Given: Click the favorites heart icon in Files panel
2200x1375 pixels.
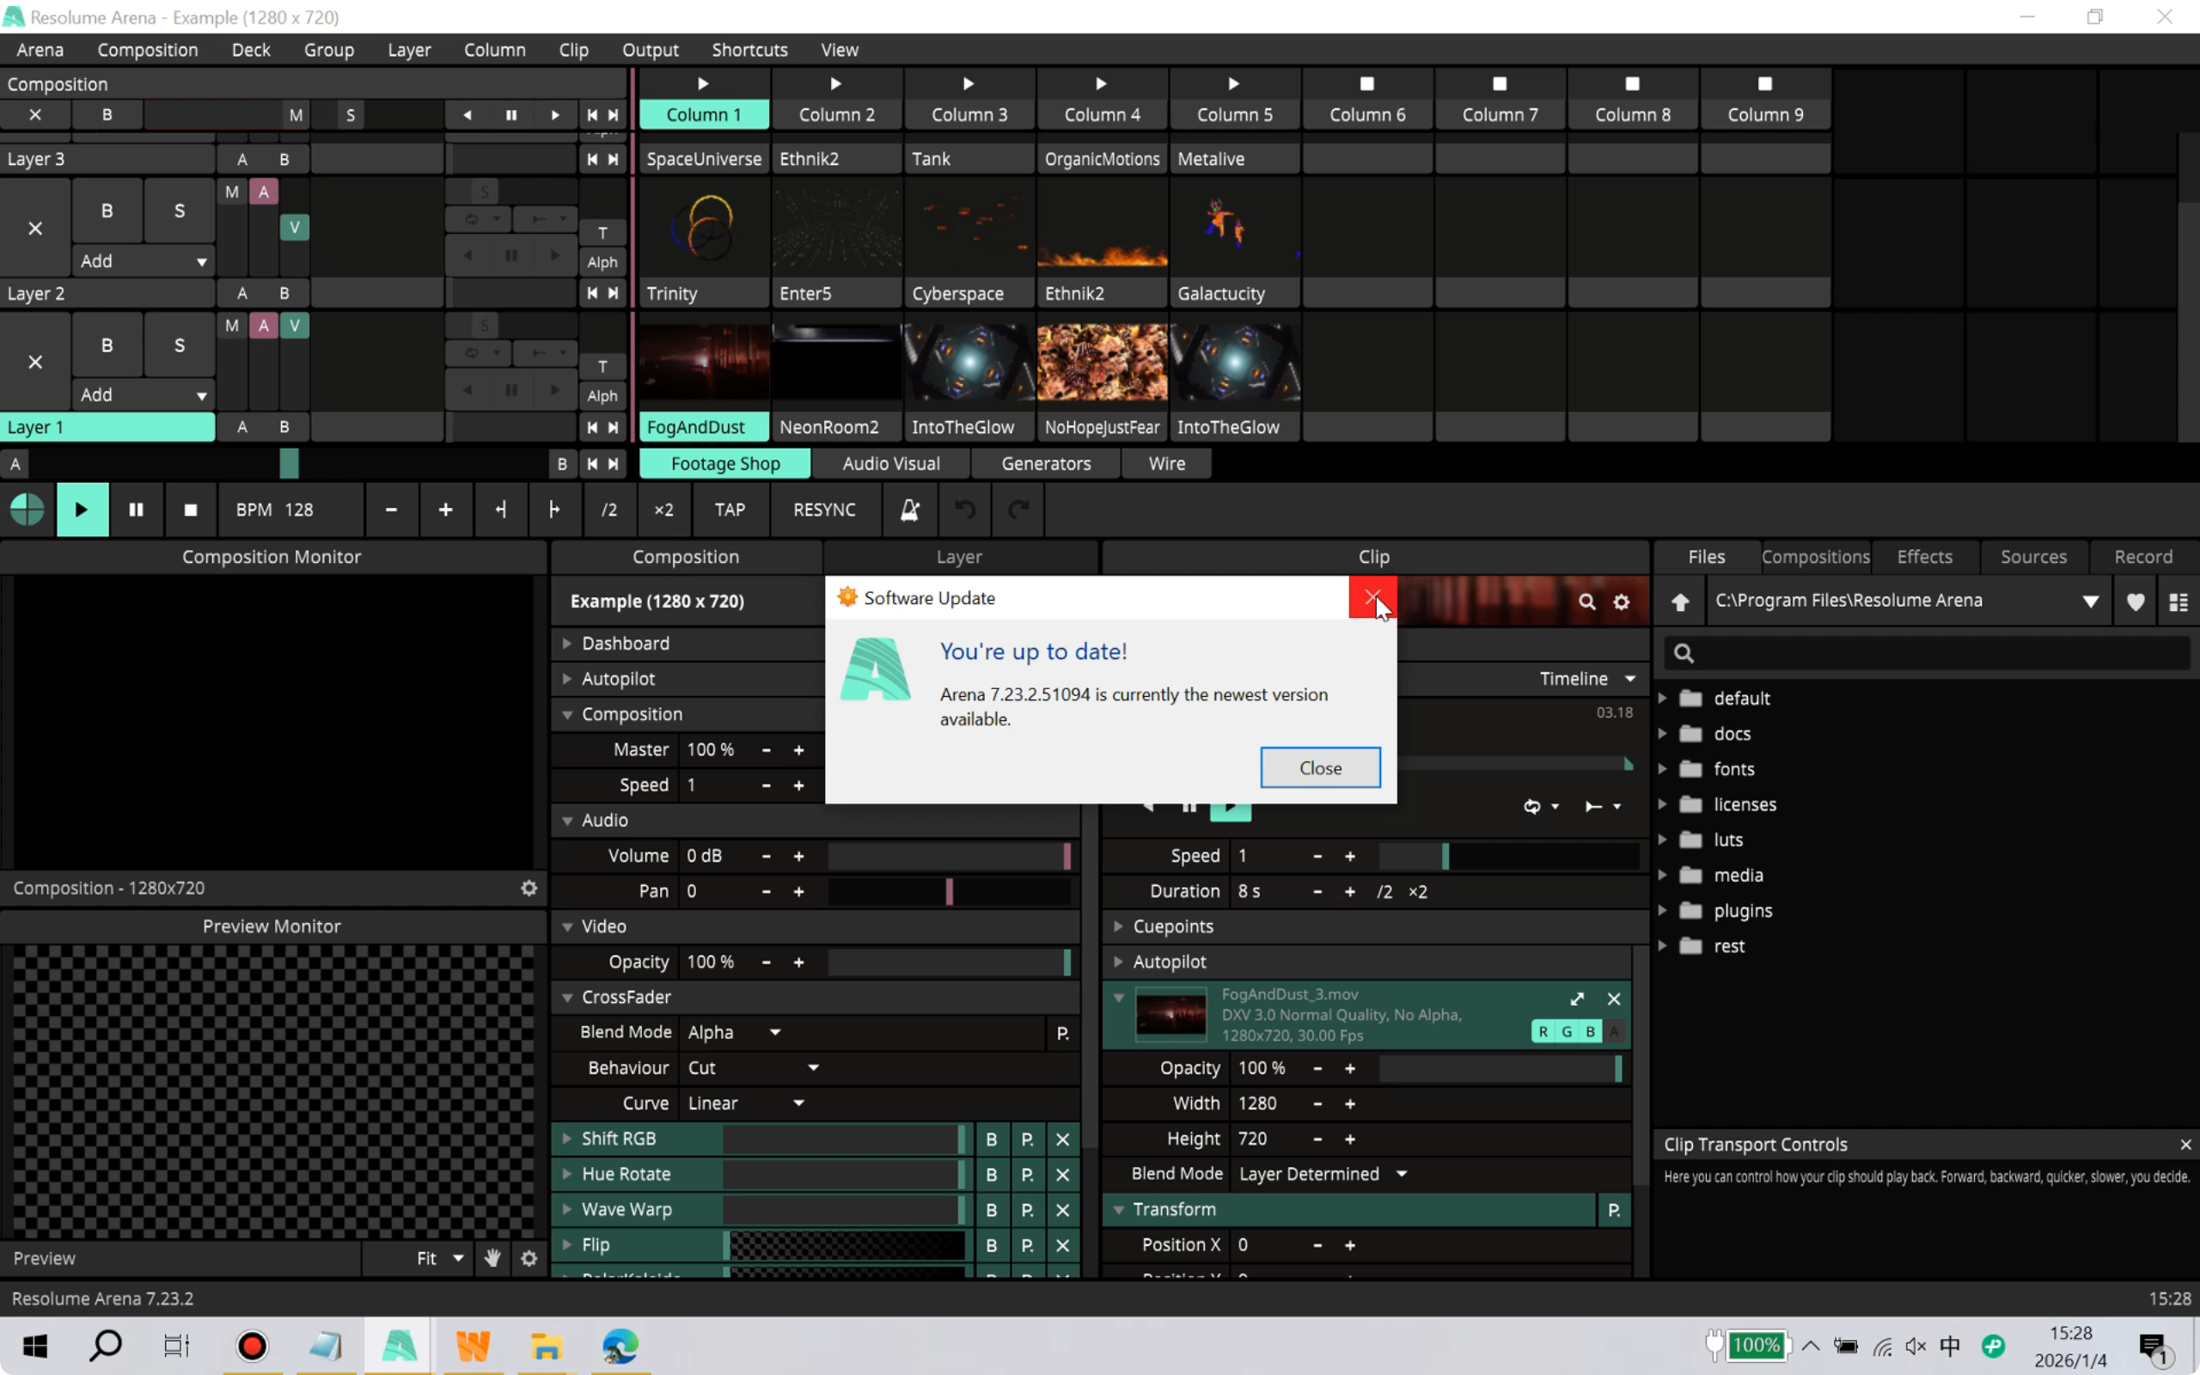Looking at the screenshot, I should (2136, 601).
